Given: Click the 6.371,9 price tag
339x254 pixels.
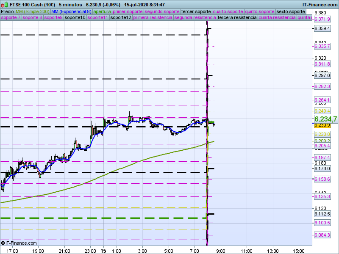Looking at the screenshot, I should [322, 19].
